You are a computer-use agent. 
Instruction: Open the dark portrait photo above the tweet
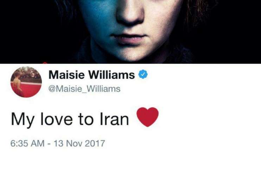[x=130, y=32]
